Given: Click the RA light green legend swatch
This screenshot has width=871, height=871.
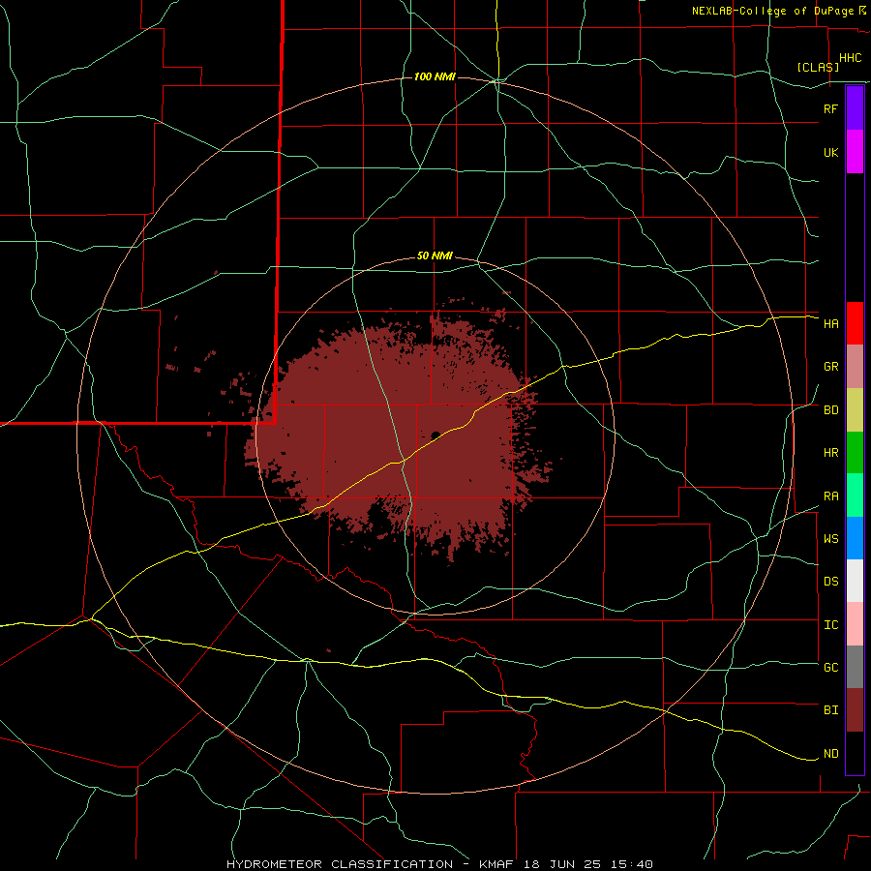Looking at the screenshot, I should pyautogui.click(x=855, y=496).
